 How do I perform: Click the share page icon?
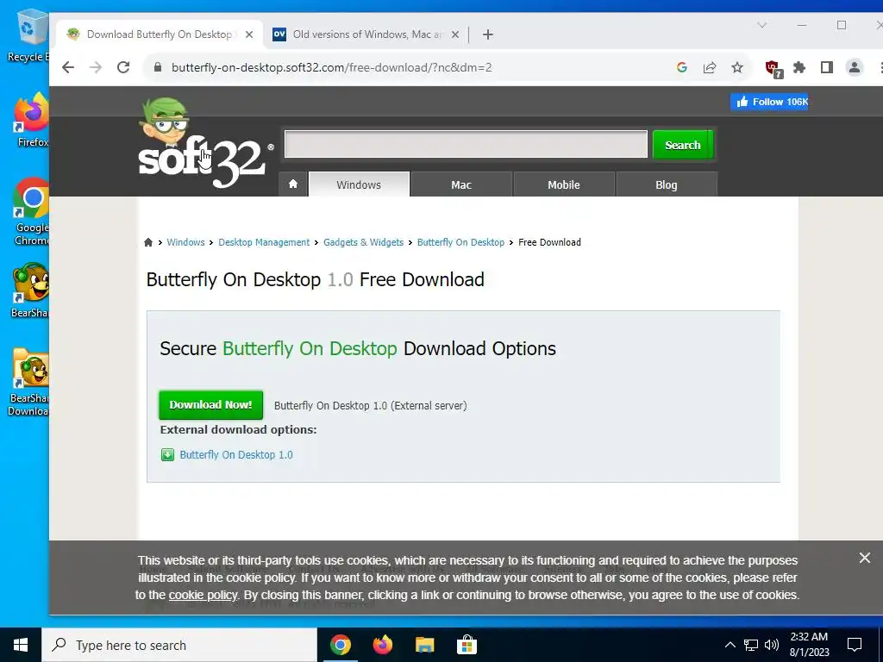710,67
